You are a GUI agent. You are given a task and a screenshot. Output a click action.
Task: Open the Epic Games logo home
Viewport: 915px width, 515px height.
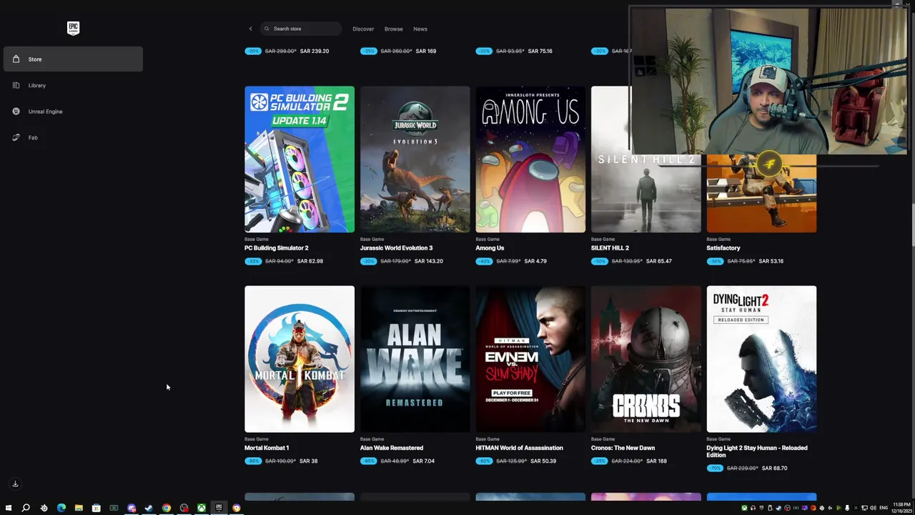(x=73, y=28)
